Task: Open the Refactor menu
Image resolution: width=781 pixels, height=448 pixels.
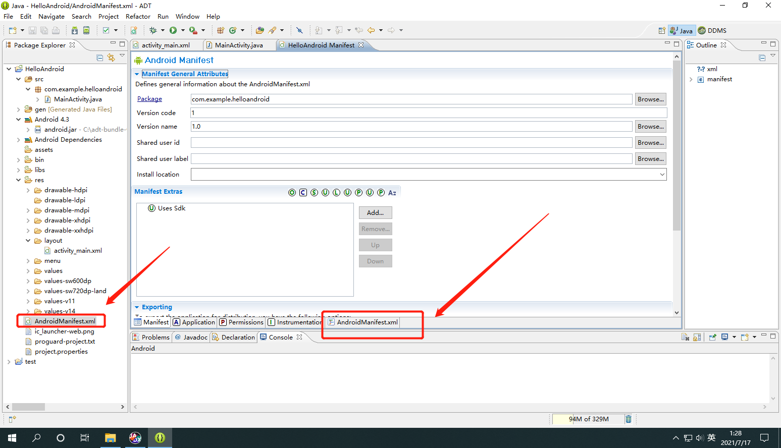Action: pyautogui.click(x=138, y=17)
